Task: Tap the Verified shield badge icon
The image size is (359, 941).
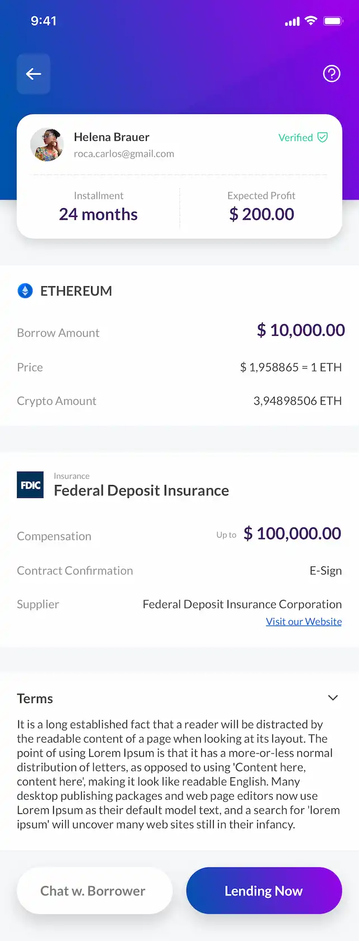Action: [323, 137]
